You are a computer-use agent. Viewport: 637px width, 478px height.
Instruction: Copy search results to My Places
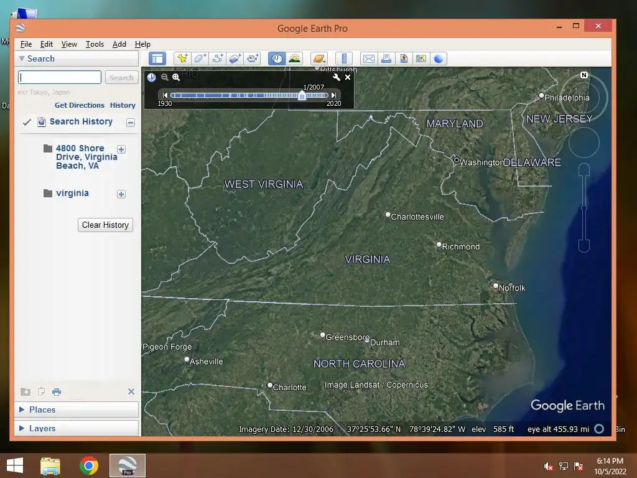click(26, 392)
